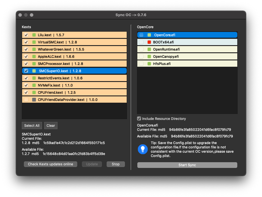Select AppleALC.kext | 1.6.6 row text

click(x=56, y=57)
